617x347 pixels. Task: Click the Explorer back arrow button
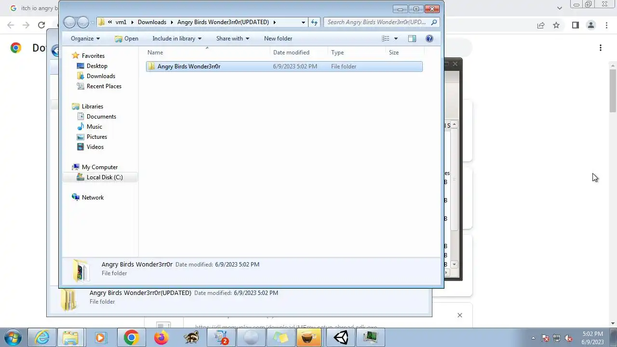click(x=69, y=22)
